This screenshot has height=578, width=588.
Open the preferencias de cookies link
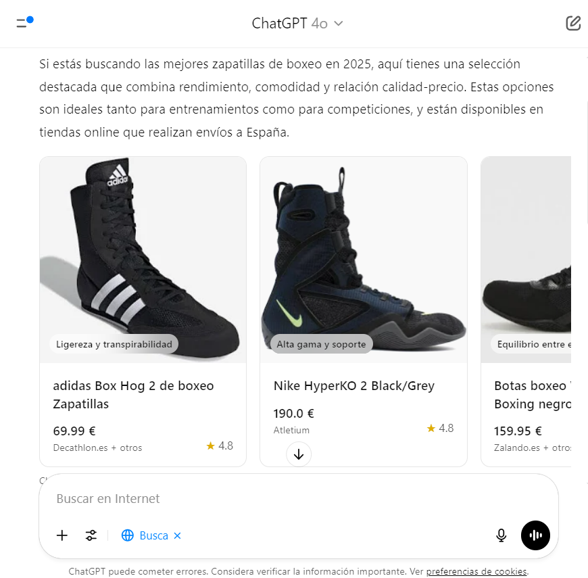click(476, 571)
